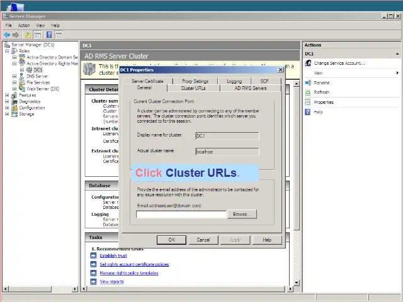Click the blue Help toolbar icon

49,35
